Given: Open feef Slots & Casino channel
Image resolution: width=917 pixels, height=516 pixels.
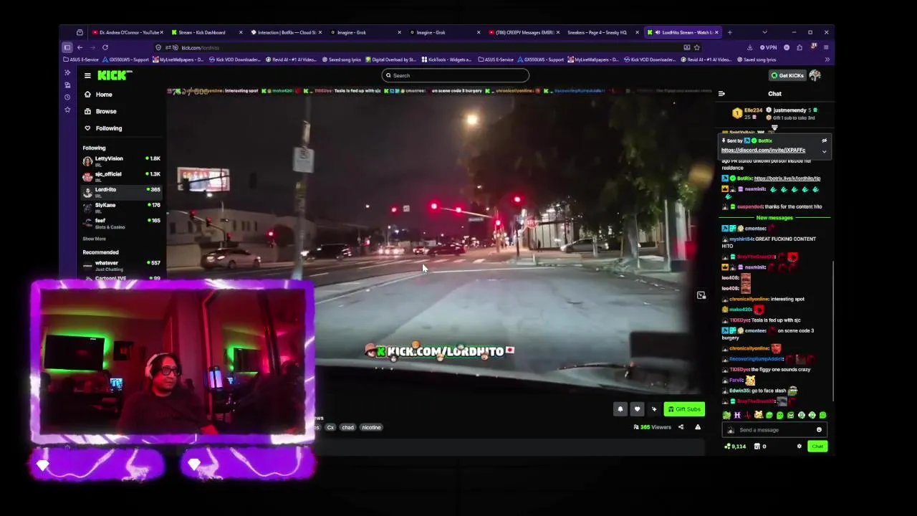Looking at the screenshot, I should click(x=121, y=224).
